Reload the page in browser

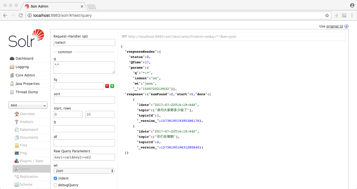tap(20, 15)
